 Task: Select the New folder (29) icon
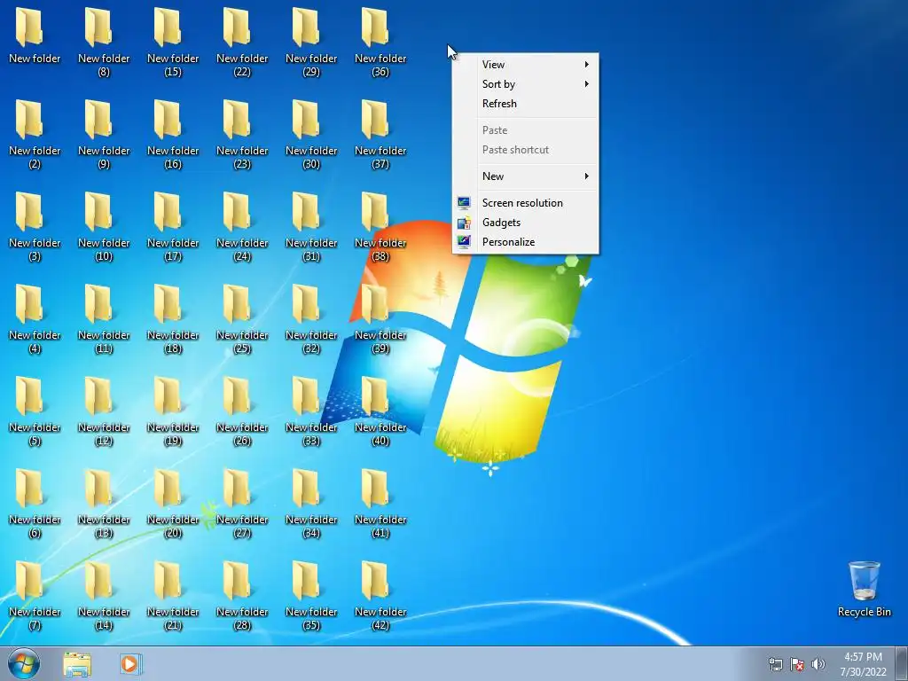coord(305,27)
